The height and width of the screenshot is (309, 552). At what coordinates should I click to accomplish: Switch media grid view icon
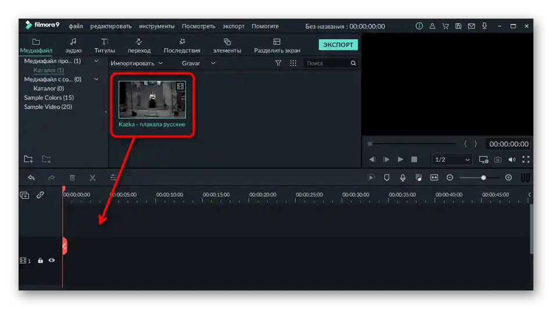(293, 63)
